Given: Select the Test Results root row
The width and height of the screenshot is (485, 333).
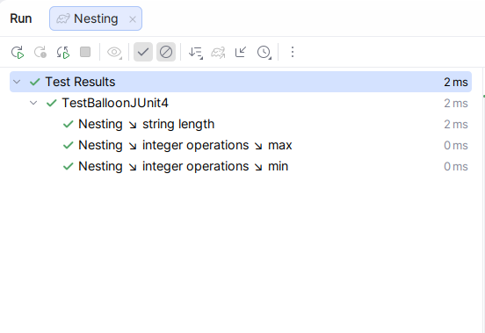Looking at the screenshot, I should 241,82.
